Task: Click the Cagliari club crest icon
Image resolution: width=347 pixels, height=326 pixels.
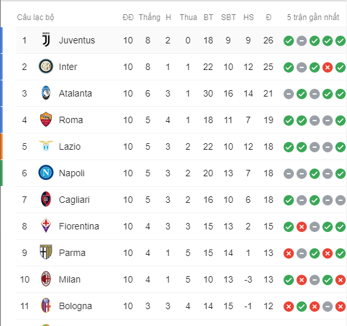Action: [46, 199]
